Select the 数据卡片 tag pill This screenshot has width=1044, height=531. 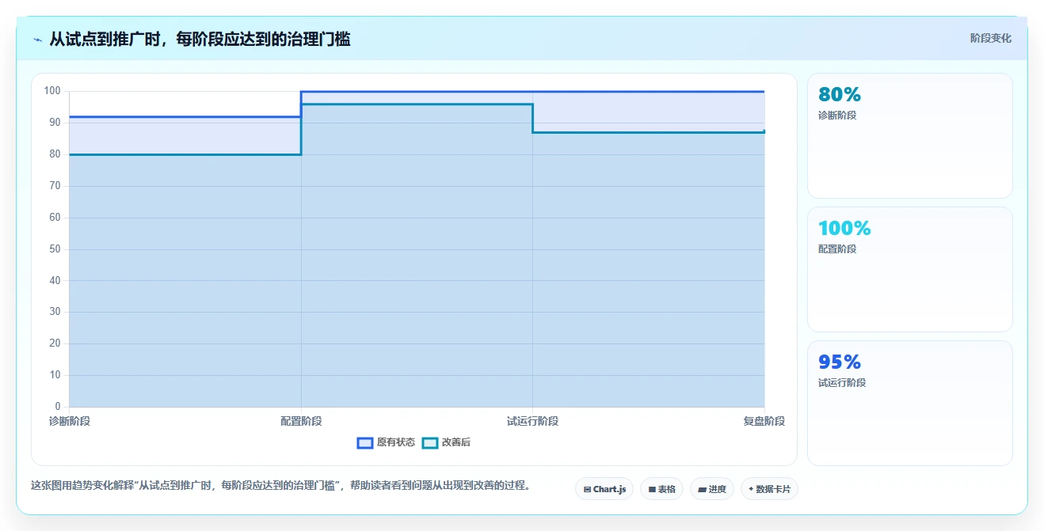769,489
